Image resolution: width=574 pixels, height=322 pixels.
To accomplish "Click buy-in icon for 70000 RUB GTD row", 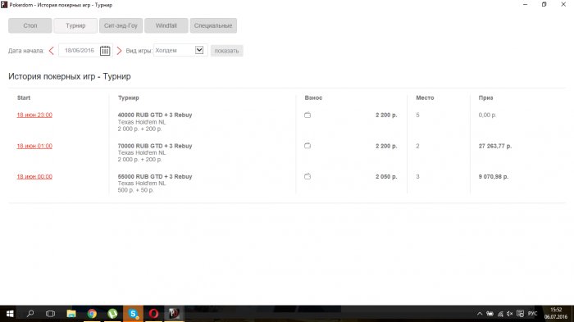I will 307,146.
